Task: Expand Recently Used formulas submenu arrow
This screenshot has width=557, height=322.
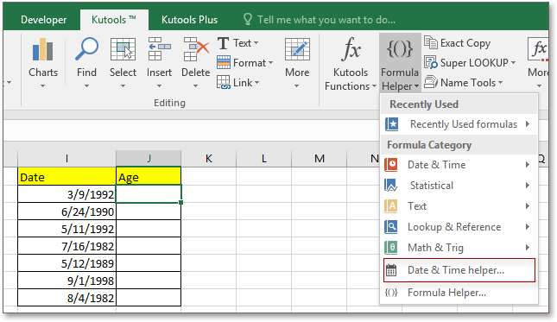Action: [x=528, y=124]
